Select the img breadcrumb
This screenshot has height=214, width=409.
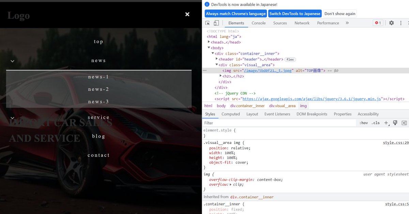tap(303, 106)
